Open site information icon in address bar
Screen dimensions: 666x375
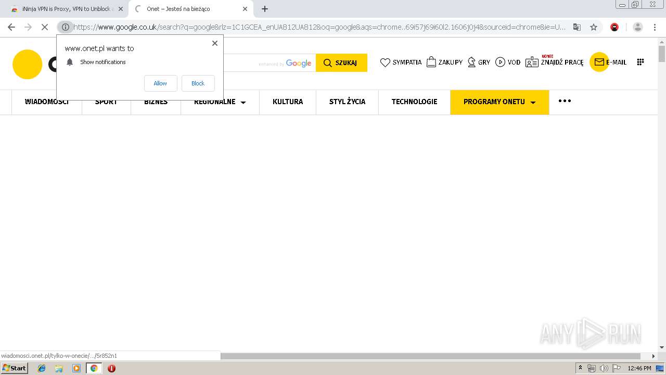click(65, 27)
